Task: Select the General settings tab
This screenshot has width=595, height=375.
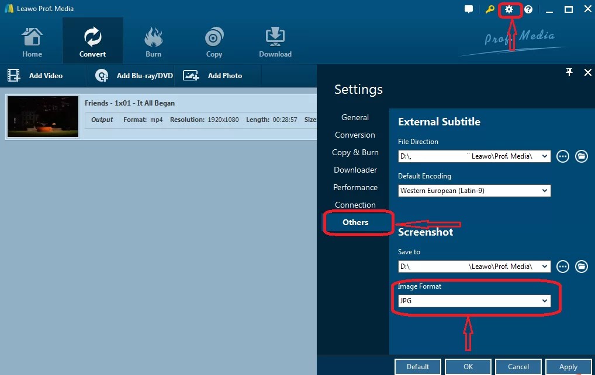Action: [x=355, y=117]
